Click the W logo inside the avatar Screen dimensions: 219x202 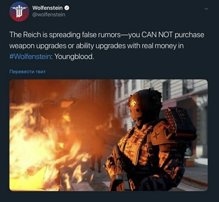pos(19,12)
